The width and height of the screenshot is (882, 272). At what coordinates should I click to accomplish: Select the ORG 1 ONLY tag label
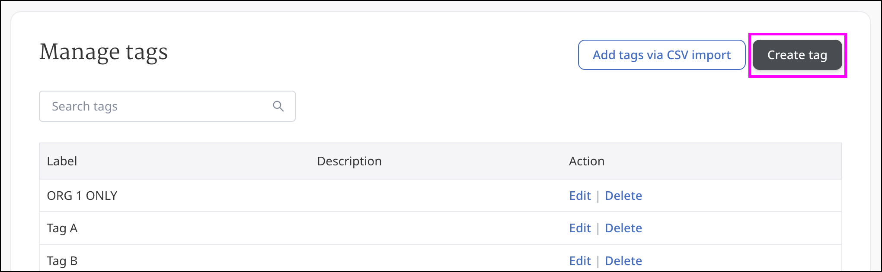coord(82,196)
